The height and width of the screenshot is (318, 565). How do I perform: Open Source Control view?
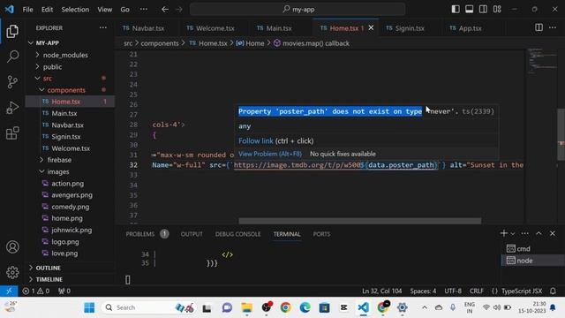tap(12, 82)
